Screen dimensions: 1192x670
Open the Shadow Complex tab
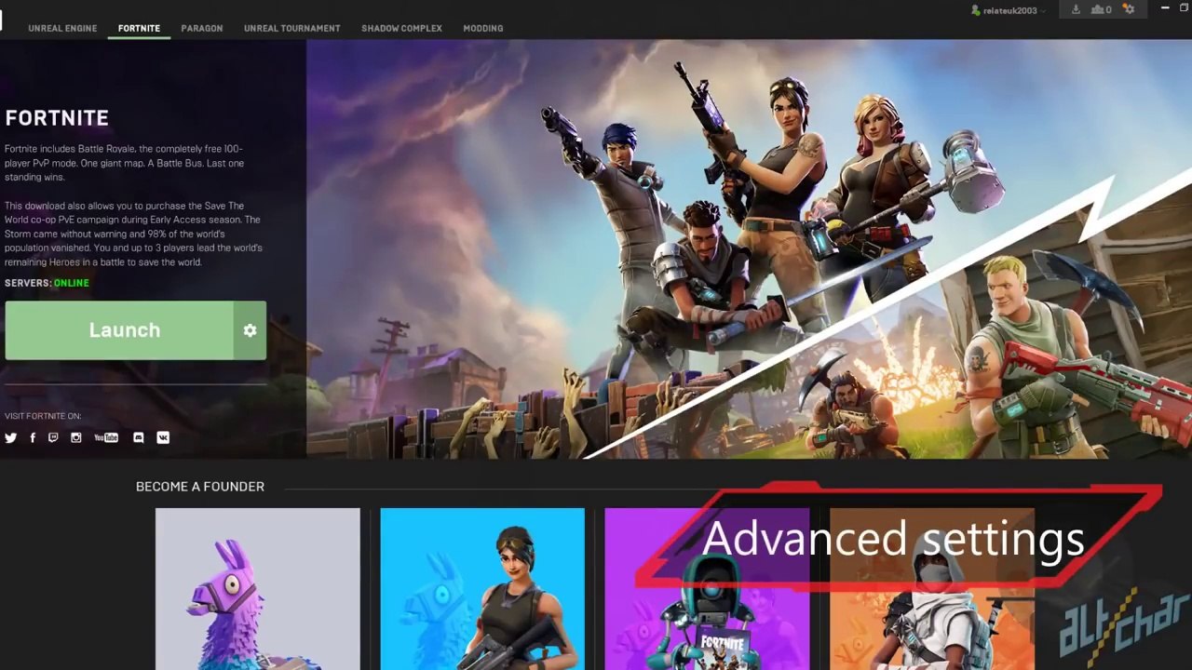[x=401, y=28]
